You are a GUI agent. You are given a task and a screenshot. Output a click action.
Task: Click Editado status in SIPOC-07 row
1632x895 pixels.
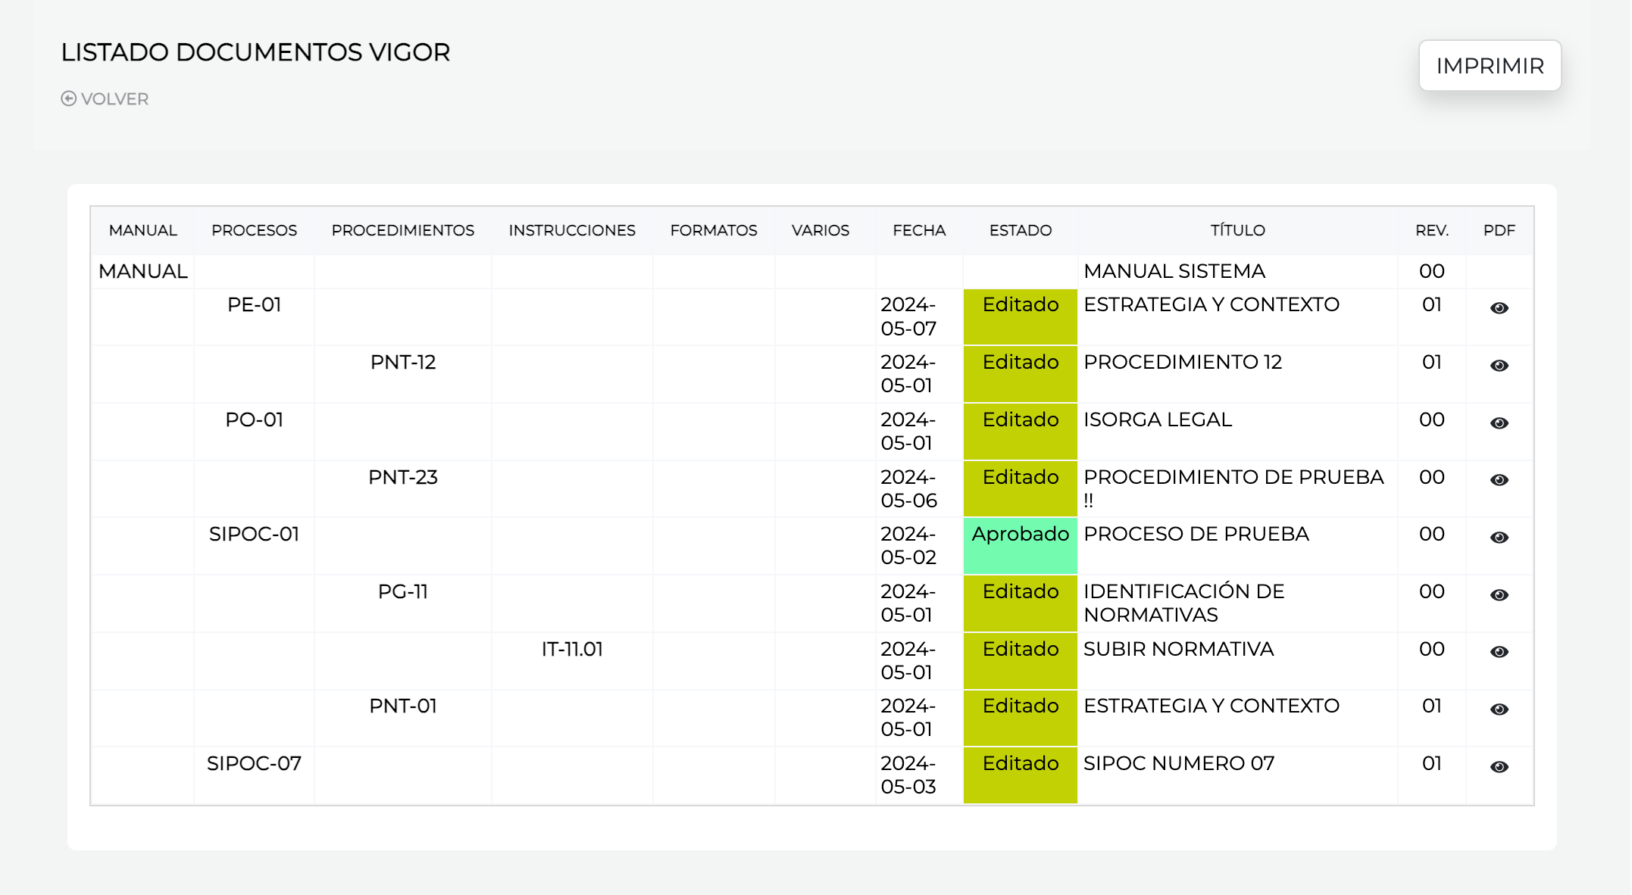coord(1021,775)
